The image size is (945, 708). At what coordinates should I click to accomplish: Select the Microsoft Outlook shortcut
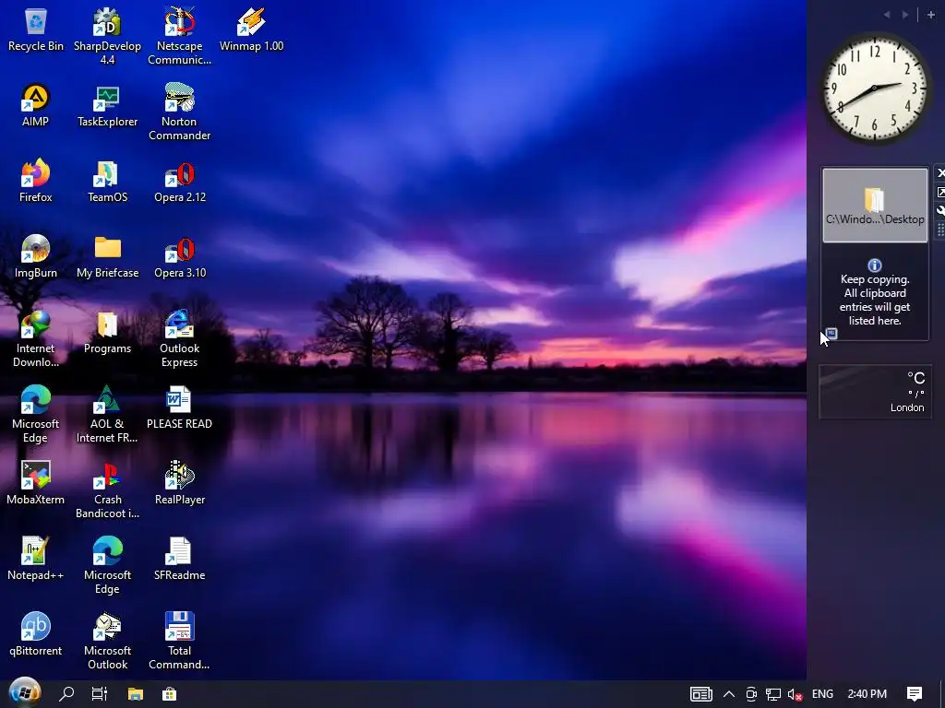click(x=107, y=642)
